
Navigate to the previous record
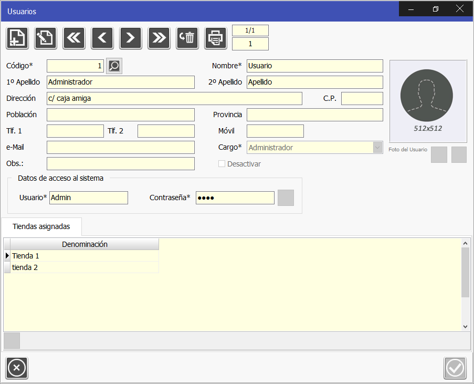[x=102, y=38]
